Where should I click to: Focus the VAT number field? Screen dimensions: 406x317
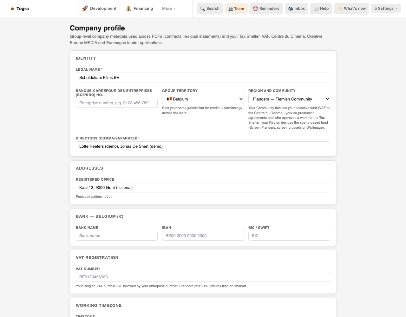pyautogui.click(x=203, y=277)
